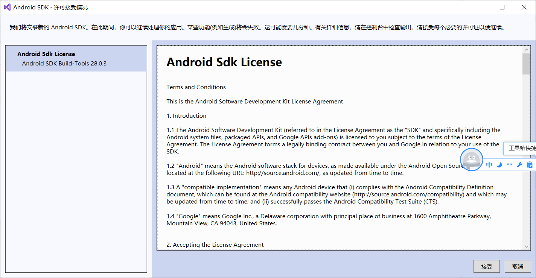Click the 工具箱快捷 tooltip bubble
Viewport: 536px width, 278px height.
coord(520,148)
